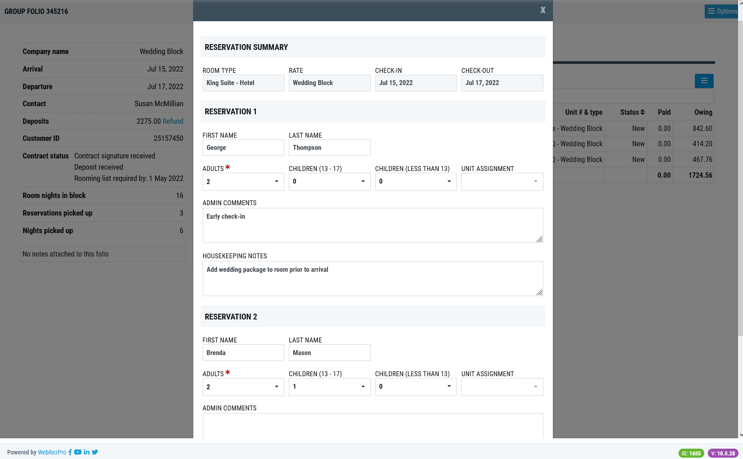Image resolution: width=743 pixels, height=459 pixels.
Task: Click inside the Housekeeping Notes text area
Action: click(373, 278)
